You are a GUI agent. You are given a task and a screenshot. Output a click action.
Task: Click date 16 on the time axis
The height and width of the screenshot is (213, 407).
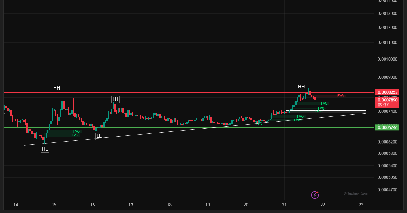(x=93, y=205)
